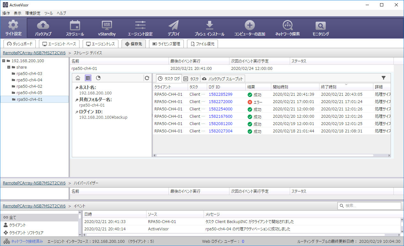Click the refresh icon in detail panel

pos(147,78)
